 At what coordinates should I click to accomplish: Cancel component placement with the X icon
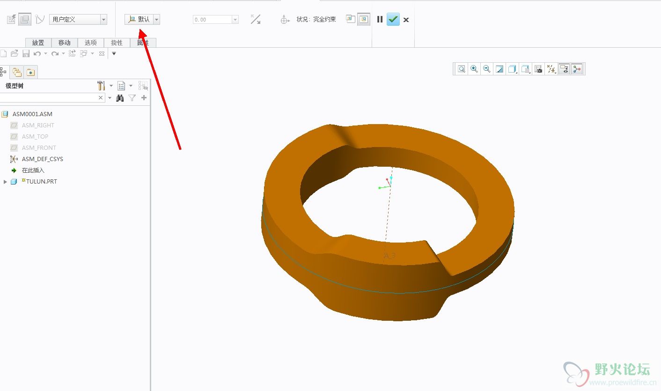pos(406,20)
